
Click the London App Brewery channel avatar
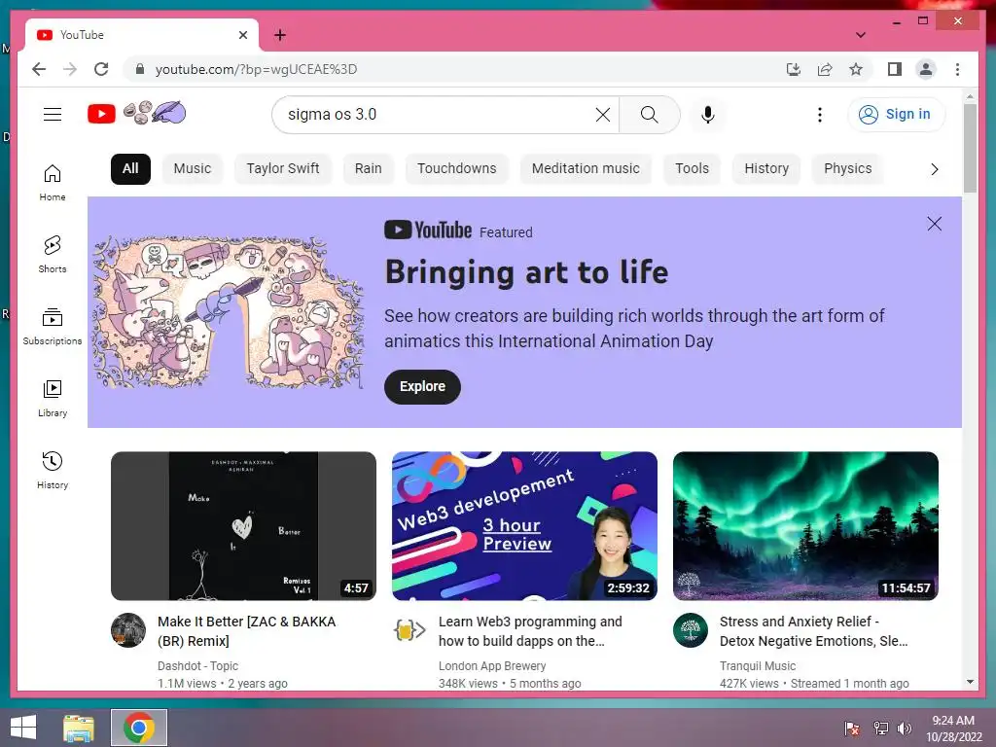(x=409, y=630)
